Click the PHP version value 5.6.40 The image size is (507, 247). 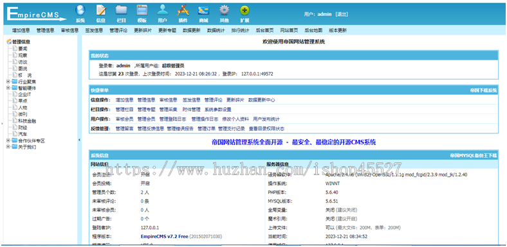[x=331, y=192]
